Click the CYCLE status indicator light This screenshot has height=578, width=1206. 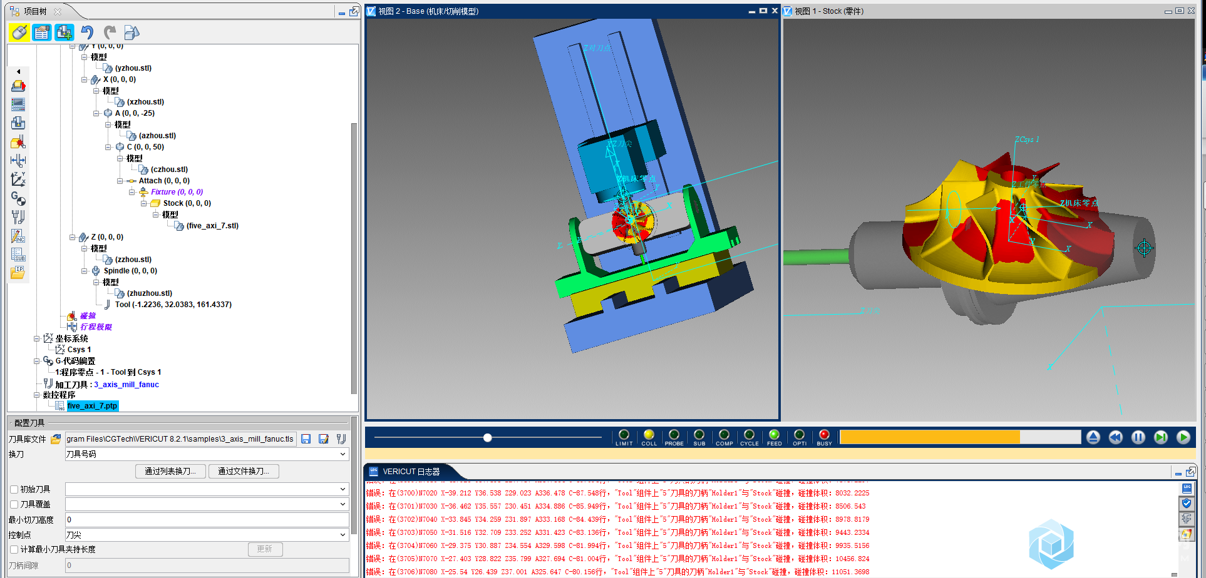point(749,435)
